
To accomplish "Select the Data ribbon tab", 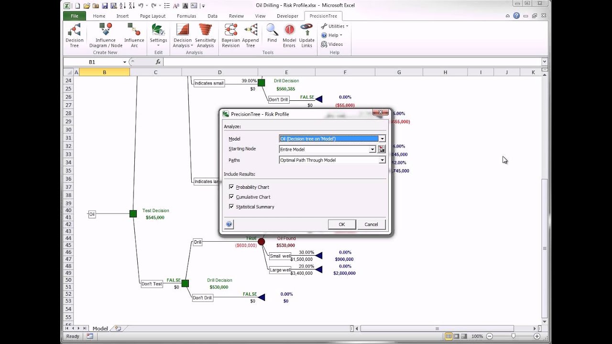I will point(212,16).
